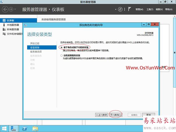This screenshot has width=176, height=132.
Task: Launch PowerShell from the taskbar
Action: pyautogui.click(x=24, y=129)
